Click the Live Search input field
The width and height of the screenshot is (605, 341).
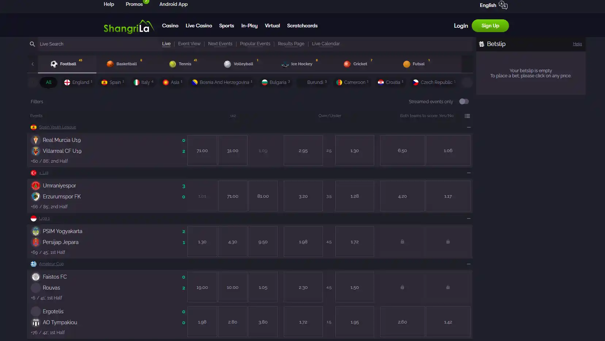pyautogui.click(x=91, y=44)
